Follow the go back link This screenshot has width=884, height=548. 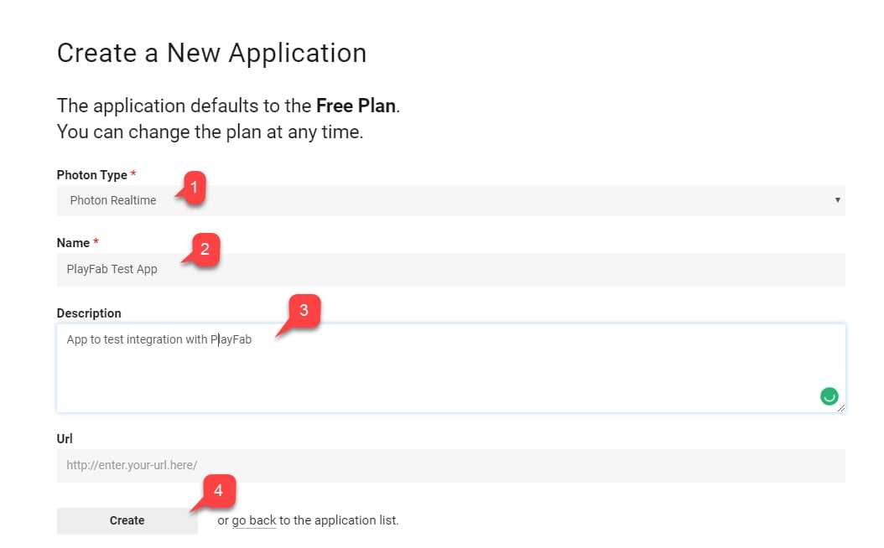tap(253, 520)
